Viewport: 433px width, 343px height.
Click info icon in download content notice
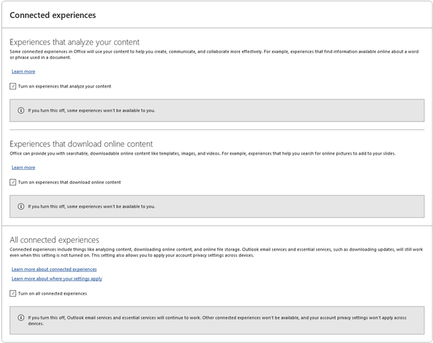pyautogui.click(x=21, y=206)
